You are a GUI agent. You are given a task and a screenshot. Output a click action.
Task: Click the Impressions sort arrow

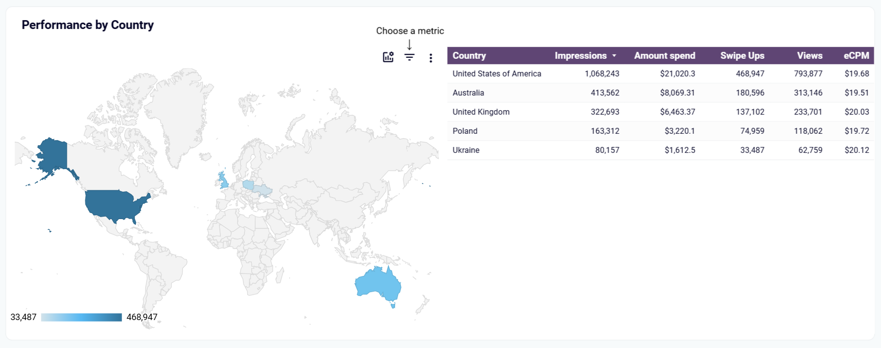tap(614, 56)
